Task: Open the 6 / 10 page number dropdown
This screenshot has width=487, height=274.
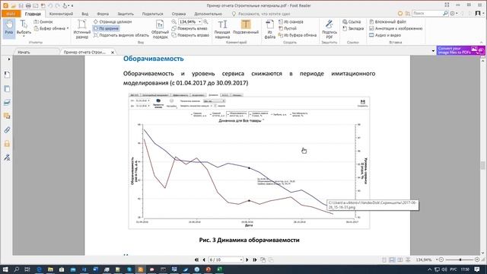Action: click(241, 260)
